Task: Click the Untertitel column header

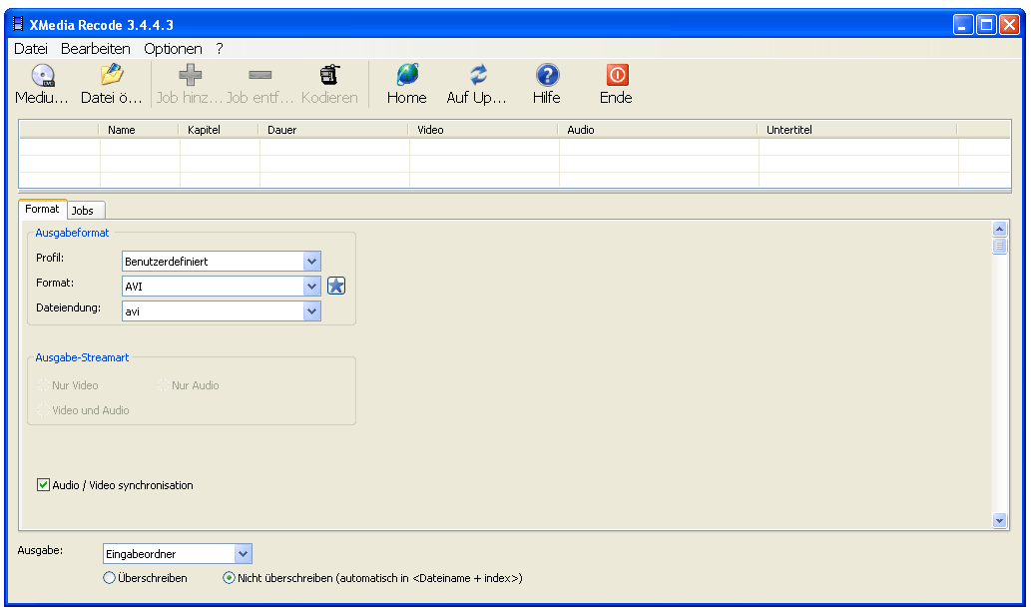Action: [x=857, y=130]
